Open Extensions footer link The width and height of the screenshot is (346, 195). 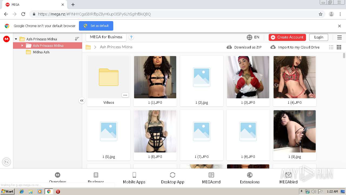(250, 178)
